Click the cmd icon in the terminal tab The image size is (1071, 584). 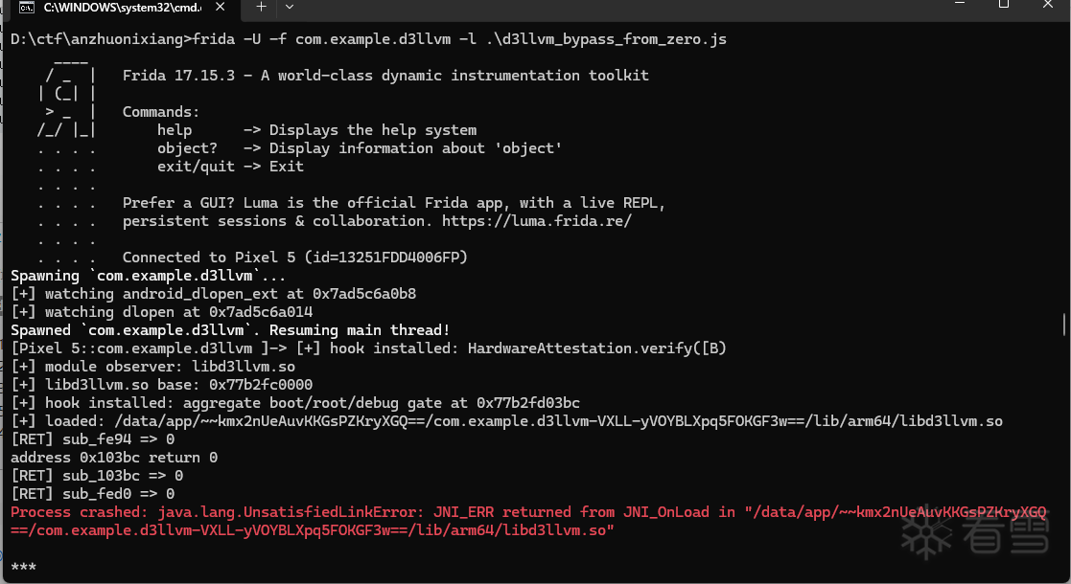tap(27, 8)
